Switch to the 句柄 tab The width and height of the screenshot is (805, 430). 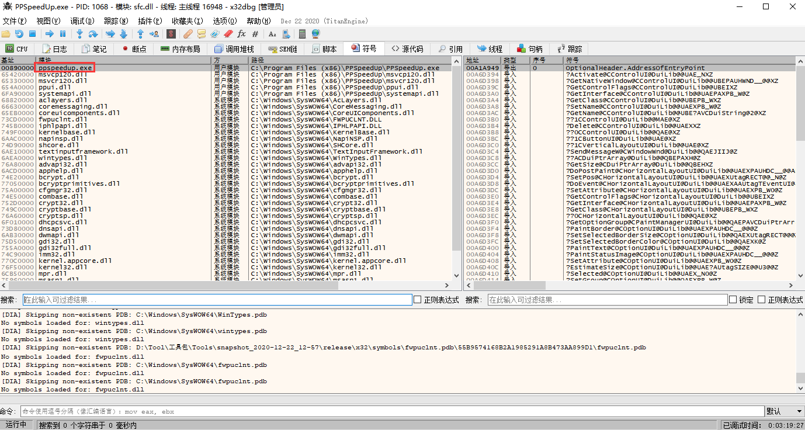coord(529,49)
